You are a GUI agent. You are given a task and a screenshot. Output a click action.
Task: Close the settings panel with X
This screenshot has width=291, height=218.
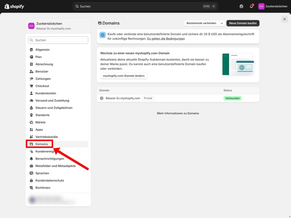tap(284, 19)
